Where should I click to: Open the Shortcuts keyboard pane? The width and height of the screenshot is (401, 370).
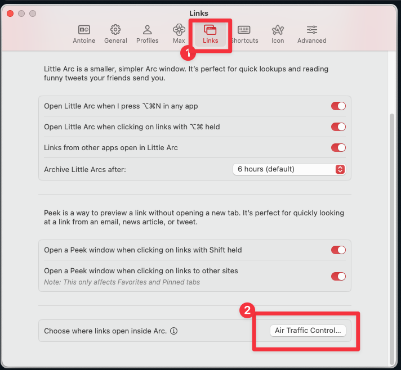[244, 34]
